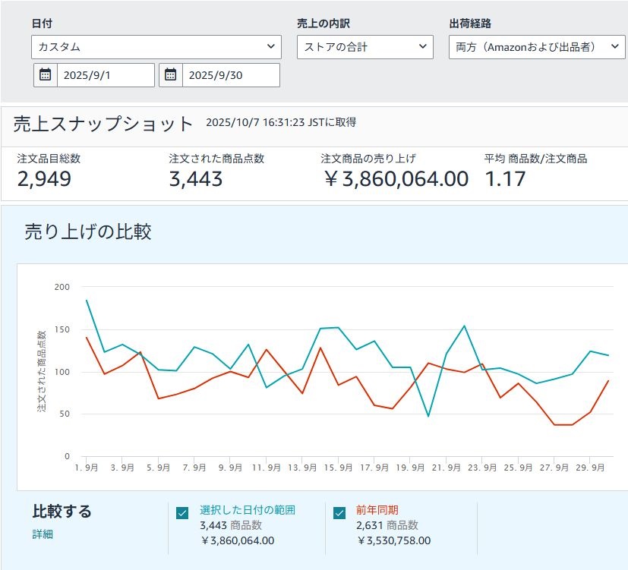This screenshot has height=570, width=628.
Task: Click the 詳細 link under 比較する
Action: click(x=43, y=534)
